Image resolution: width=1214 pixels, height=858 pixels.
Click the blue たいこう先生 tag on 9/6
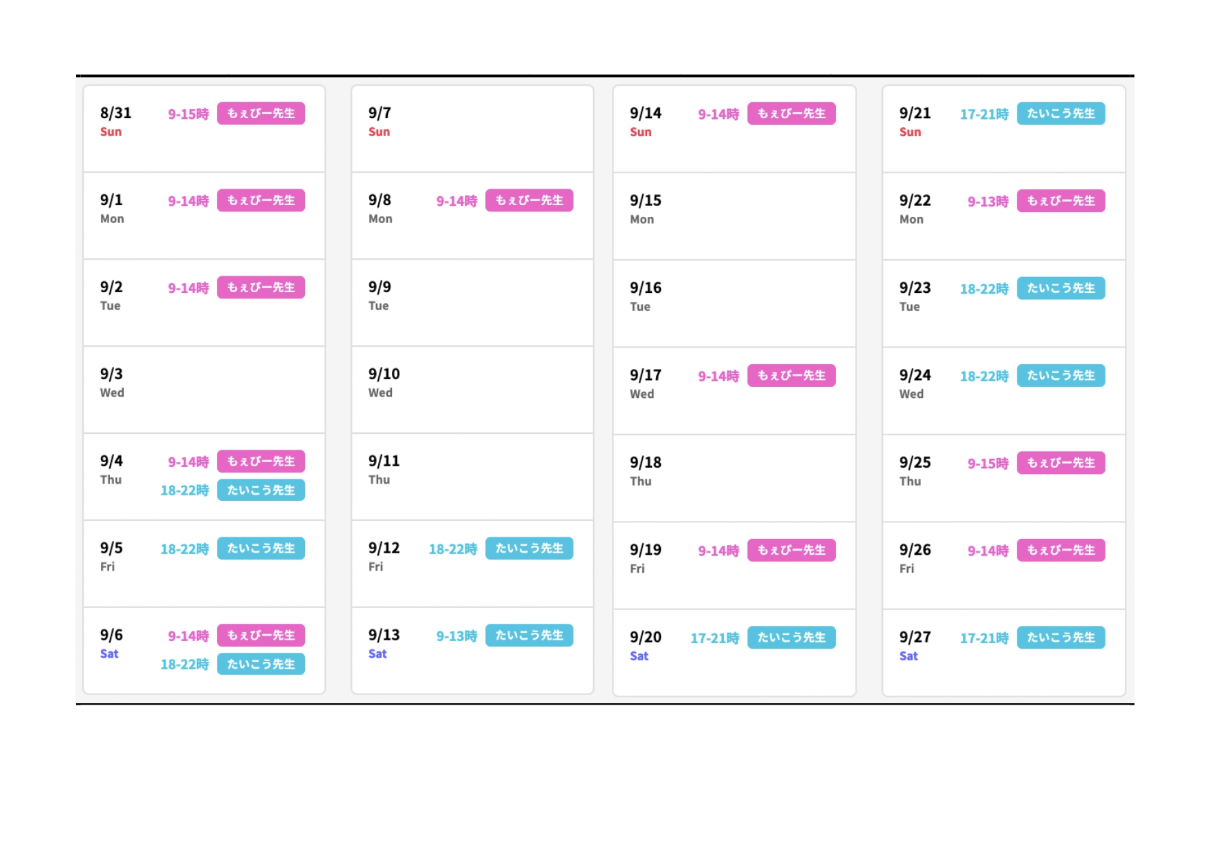pyautogui.click(x=261, y=664)
